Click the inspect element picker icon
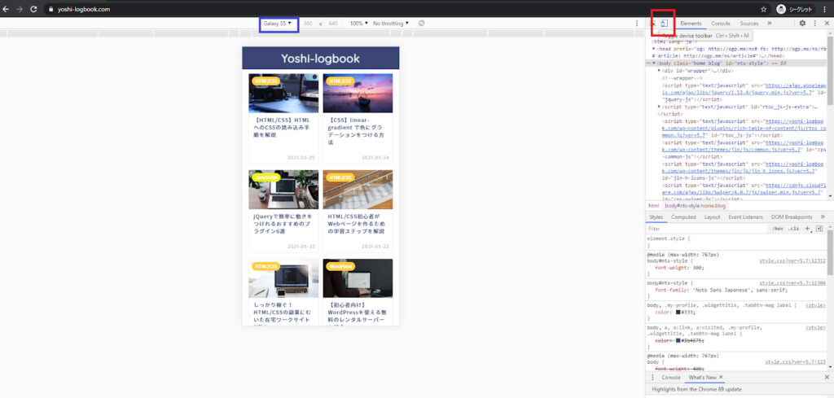Image resolution: width=834 pixels, height=398 pixels. click(652, 24)
